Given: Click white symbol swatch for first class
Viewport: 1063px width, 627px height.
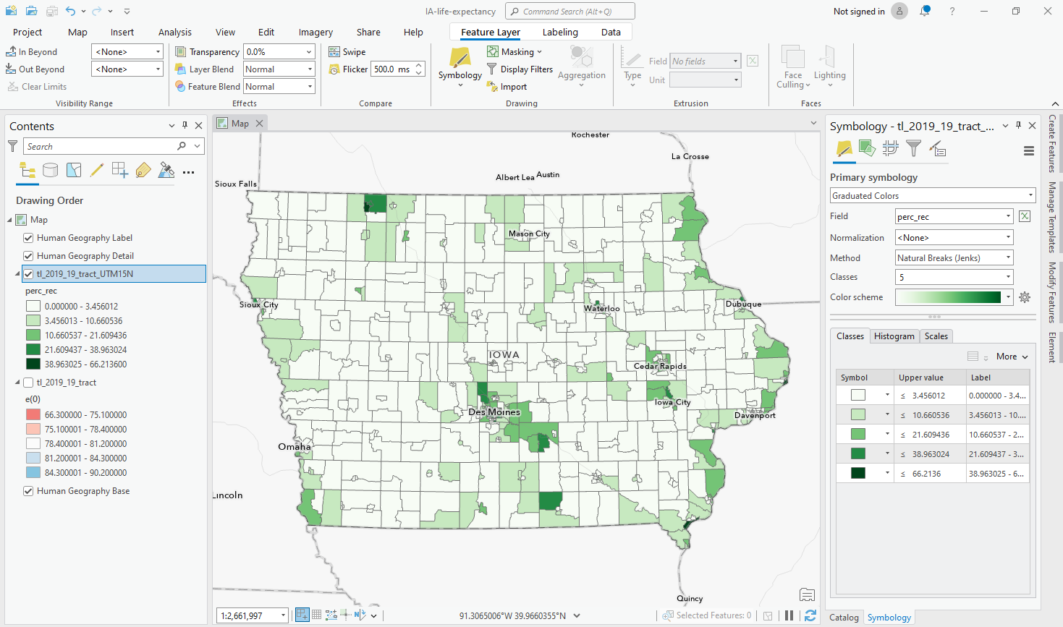Looking at the screenshot, I should 858,395.
